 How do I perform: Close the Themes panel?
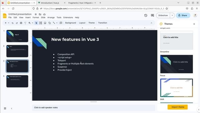pyautogui.click(x=194, y=24)
